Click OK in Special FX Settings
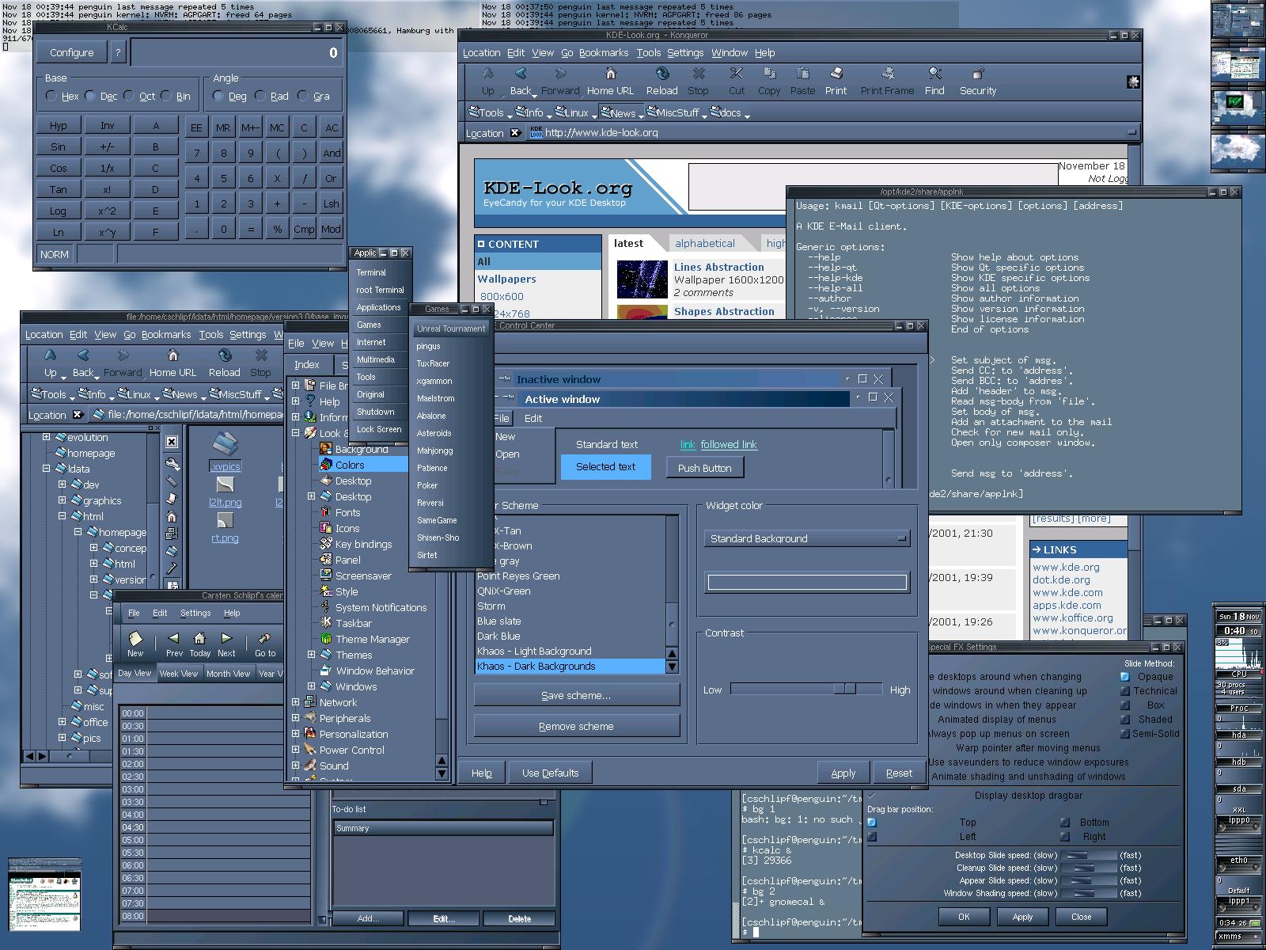Image resolution: width=1266 pixels, height=950 pixels. coord(964,917)
